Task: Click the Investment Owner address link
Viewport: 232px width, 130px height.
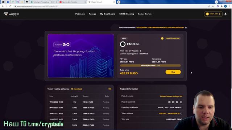Action: coord(160,27)
